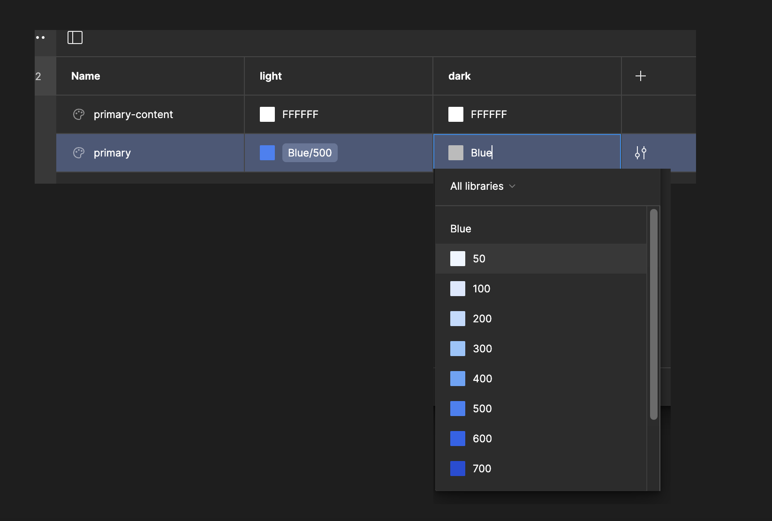Image resolution: width=772 pixels, height=521 pixels.
Task: Select the 600 blue variable
Action: (x=541, y=439)
